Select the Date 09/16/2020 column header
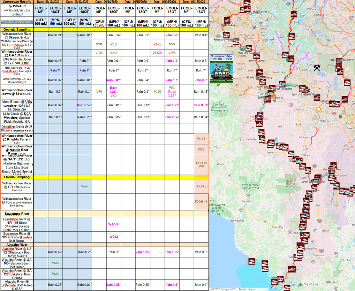Viewport: 355px width, 291px height. pos(165,2)
